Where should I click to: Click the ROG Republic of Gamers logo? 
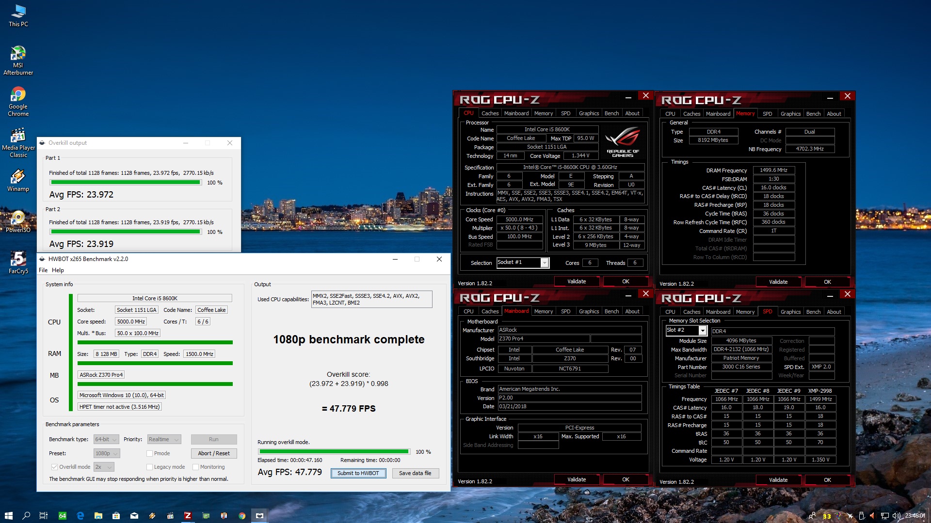[623, 142]
